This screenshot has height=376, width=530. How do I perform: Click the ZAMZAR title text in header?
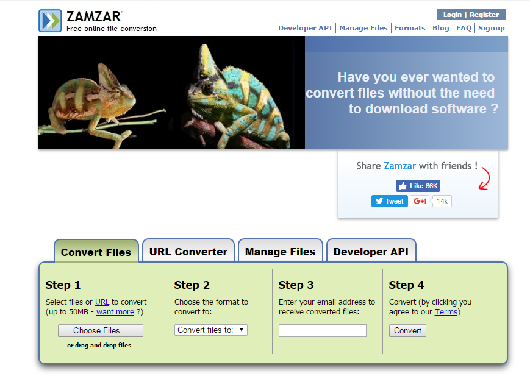coord(94,16)
